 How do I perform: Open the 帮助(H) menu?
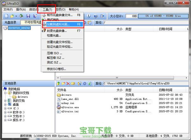pos(74,9)
